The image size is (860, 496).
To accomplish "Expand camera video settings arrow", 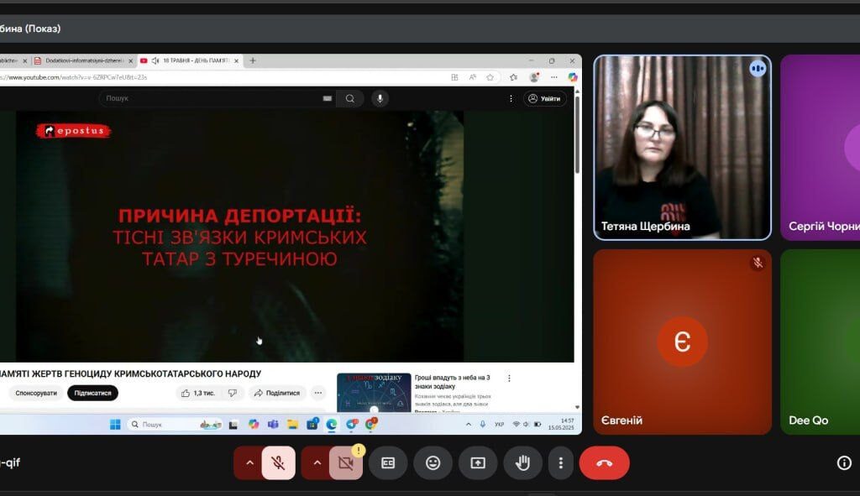I will coord(317,463).
